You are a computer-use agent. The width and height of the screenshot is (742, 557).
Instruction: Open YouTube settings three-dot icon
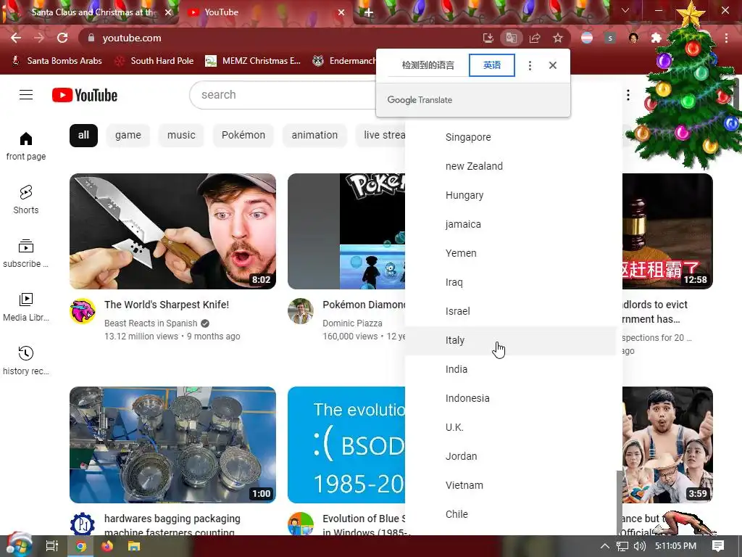pyautogui.click(x=628, y=95)
